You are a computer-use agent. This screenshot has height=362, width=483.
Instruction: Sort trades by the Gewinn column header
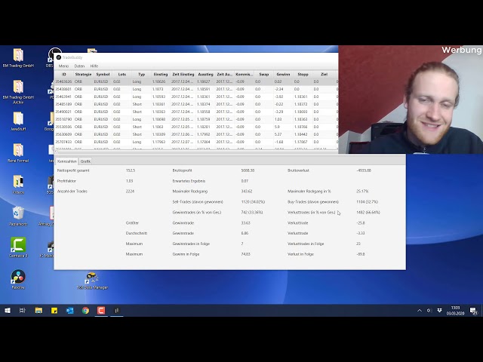click(x=283, y=75)
